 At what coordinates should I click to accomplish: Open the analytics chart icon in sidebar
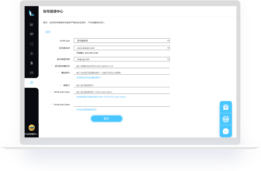click(31, 25)
